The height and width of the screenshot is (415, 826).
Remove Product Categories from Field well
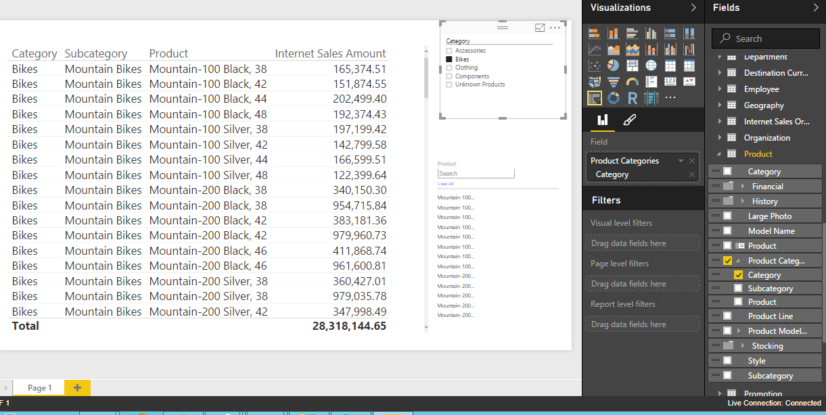pyautogui.click(x=692, y=161)
